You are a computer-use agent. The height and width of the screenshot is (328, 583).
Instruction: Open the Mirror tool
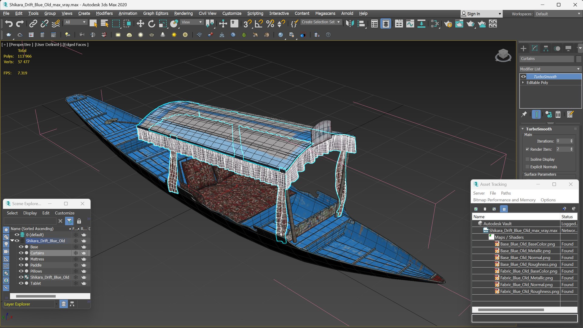(x=350, y=24)
